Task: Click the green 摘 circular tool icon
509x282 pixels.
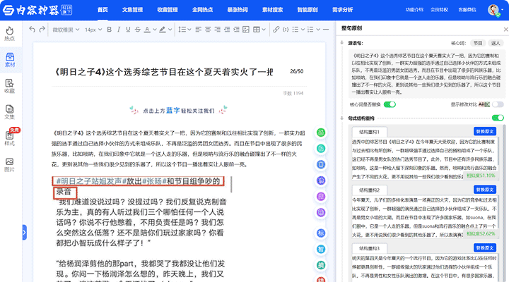Action: 321,265
